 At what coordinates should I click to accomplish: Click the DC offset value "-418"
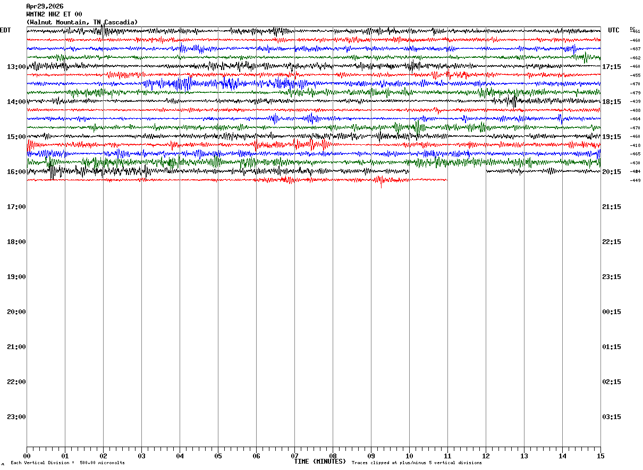(x=635, y=145)
